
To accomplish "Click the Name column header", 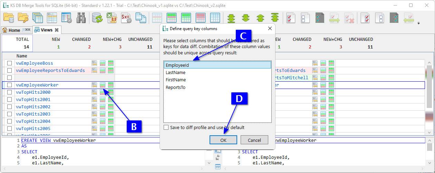I will [x=21, y=56].
